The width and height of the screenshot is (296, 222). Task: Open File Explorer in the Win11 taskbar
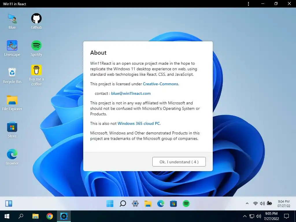(x=148, y=203)
